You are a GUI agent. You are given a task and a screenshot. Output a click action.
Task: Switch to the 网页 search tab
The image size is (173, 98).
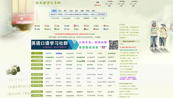(60, 11)
